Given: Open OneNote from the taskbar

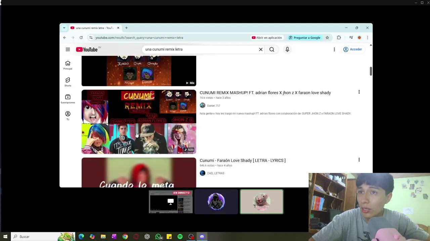Looking at the screenshot, I should pos(114,237).
